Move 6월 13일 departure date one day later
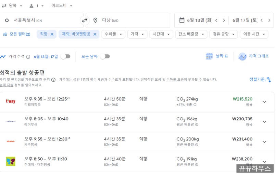 [x=224, y=21]
